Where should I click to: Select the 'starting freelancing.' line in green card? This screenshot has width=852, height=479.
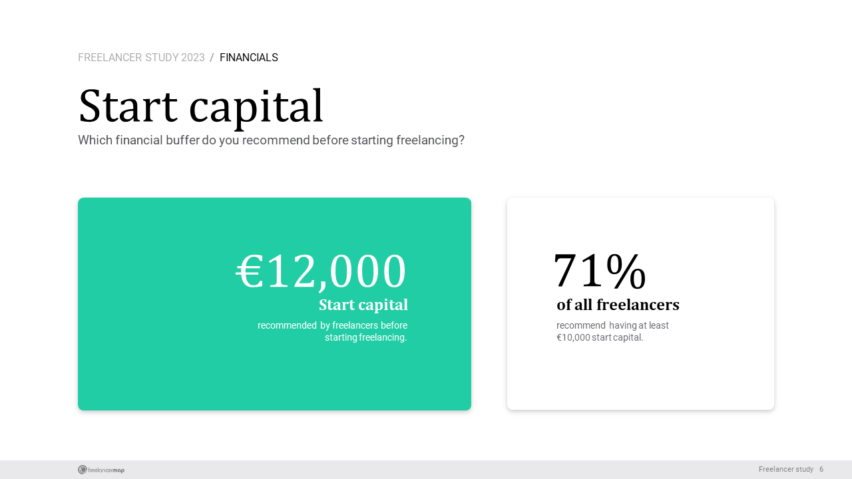366,337
